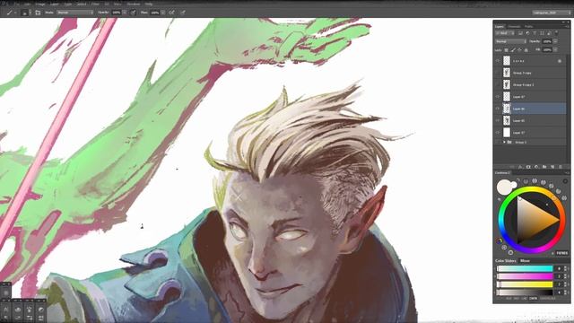Enable airbrush mode icon
574x323 pixels.
coord(171,13)
